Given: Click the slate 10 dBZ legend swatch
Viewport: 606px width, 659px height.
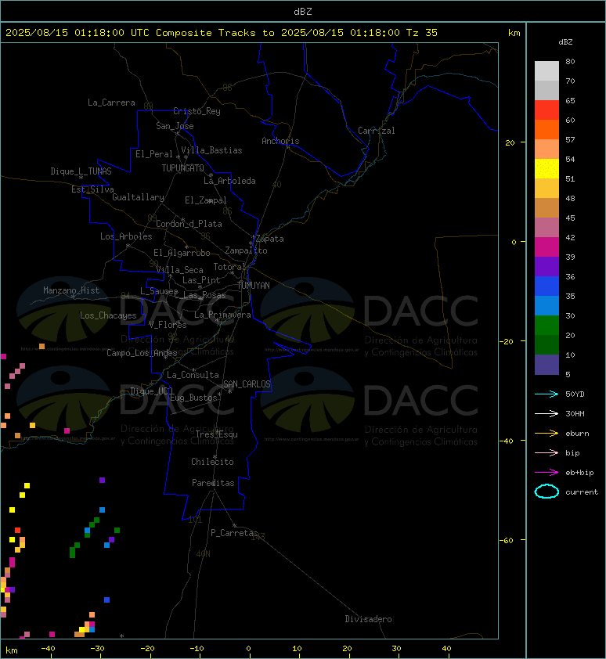Looking at the screenshot, I should click(x=546, y=365).
